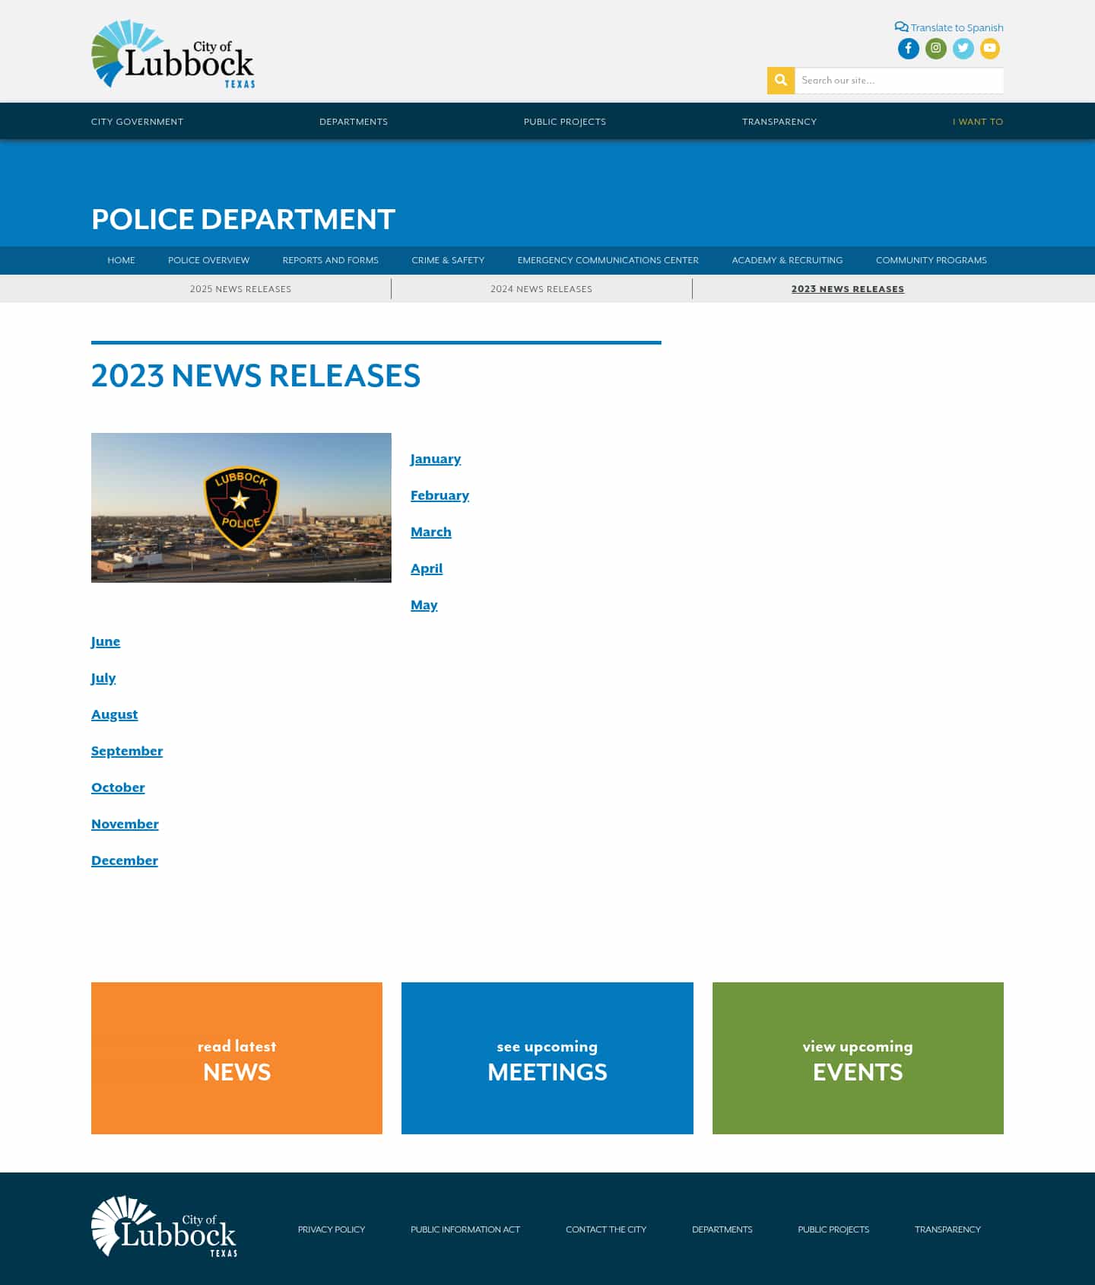This screenshot has width=1095, height=1285.
Task: Open the Instagram social icon
Action: [x=935, y=49]
